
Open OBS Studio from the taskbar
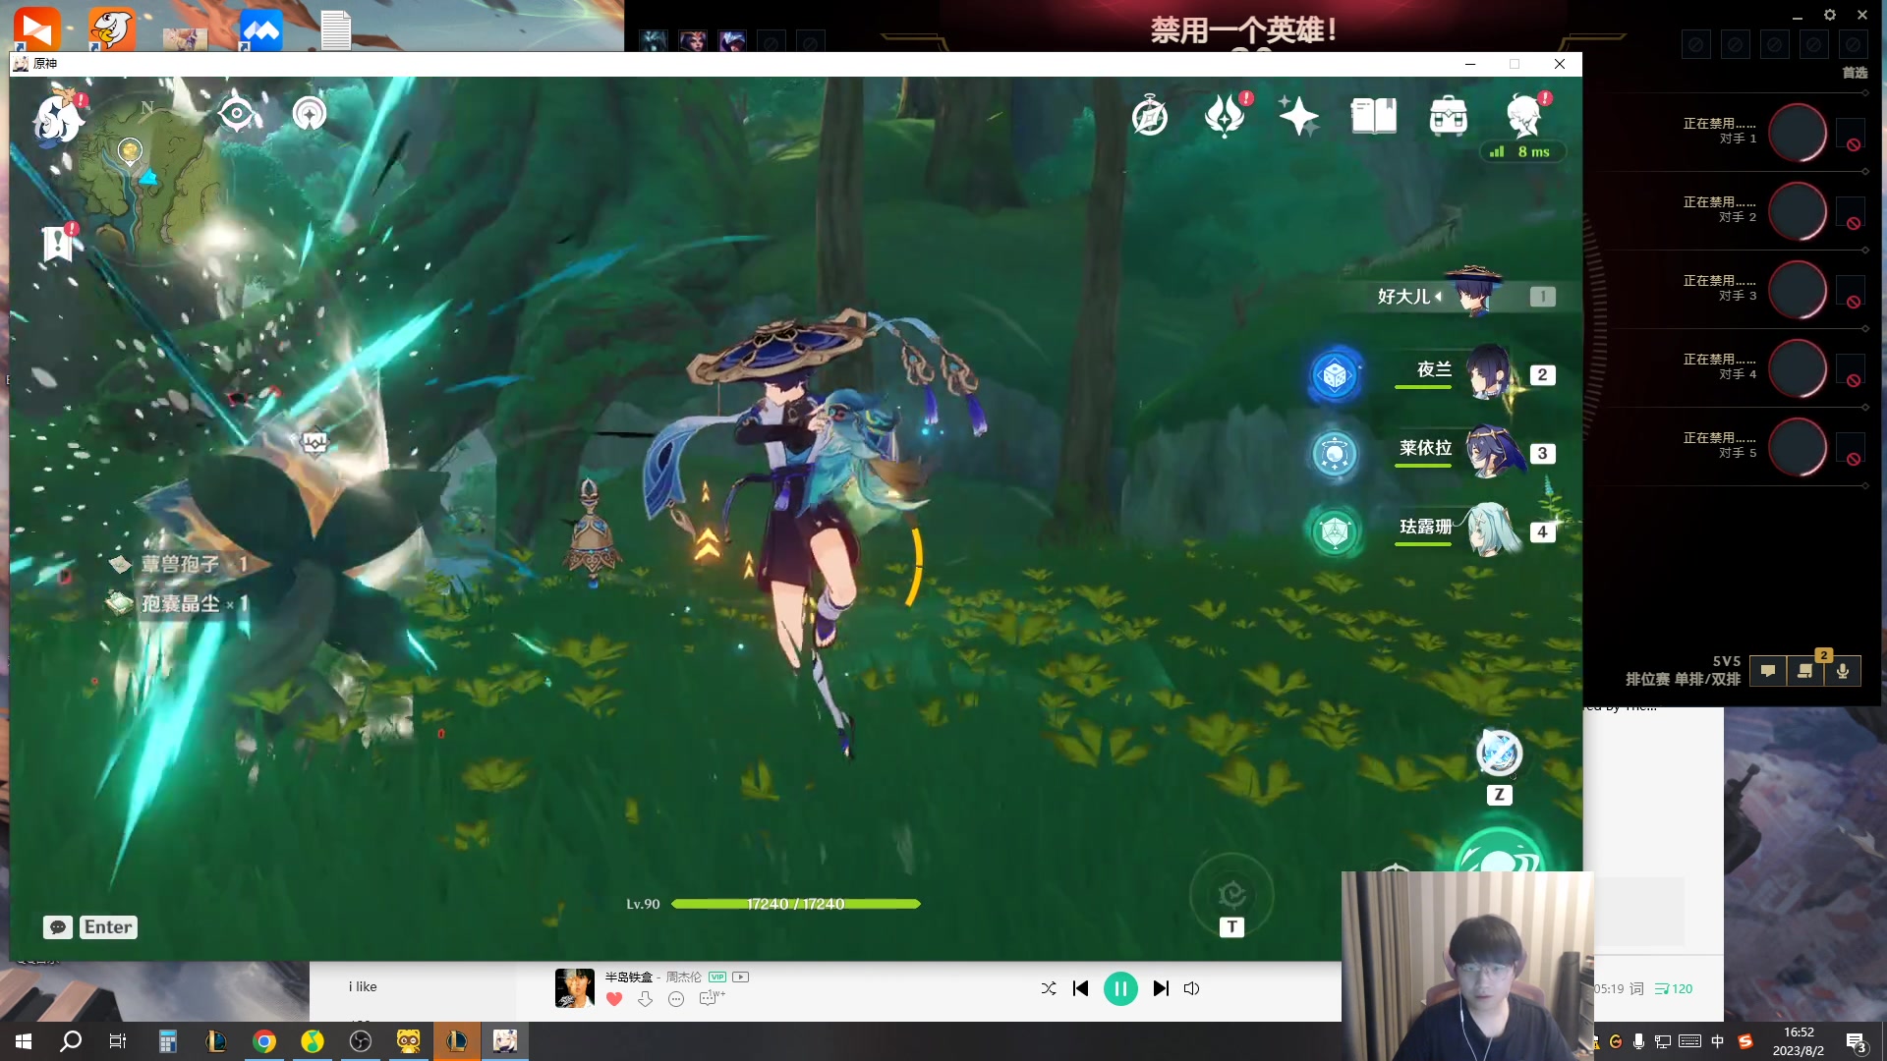click(x=361, y=1041)
